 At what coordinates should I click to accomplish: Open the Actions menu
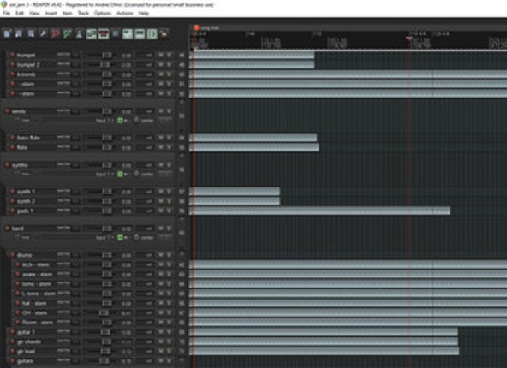(125, 13)
